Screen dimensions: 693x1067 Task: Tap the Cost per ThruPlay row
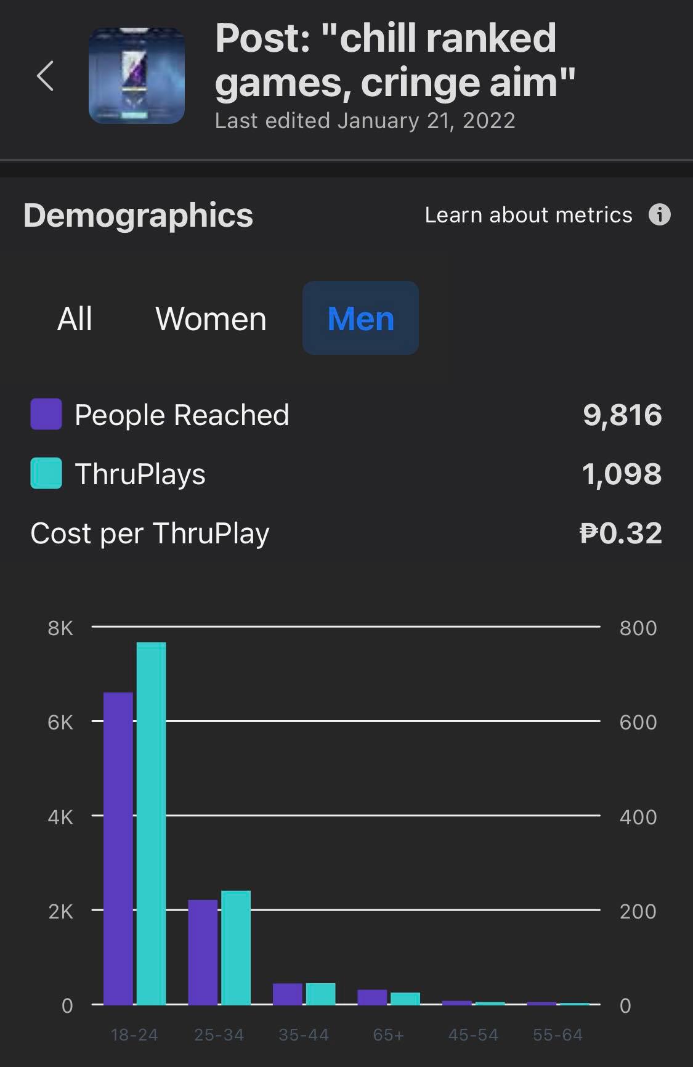tap(150, 533)
